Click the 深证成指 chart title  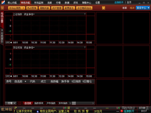point(18,48)
